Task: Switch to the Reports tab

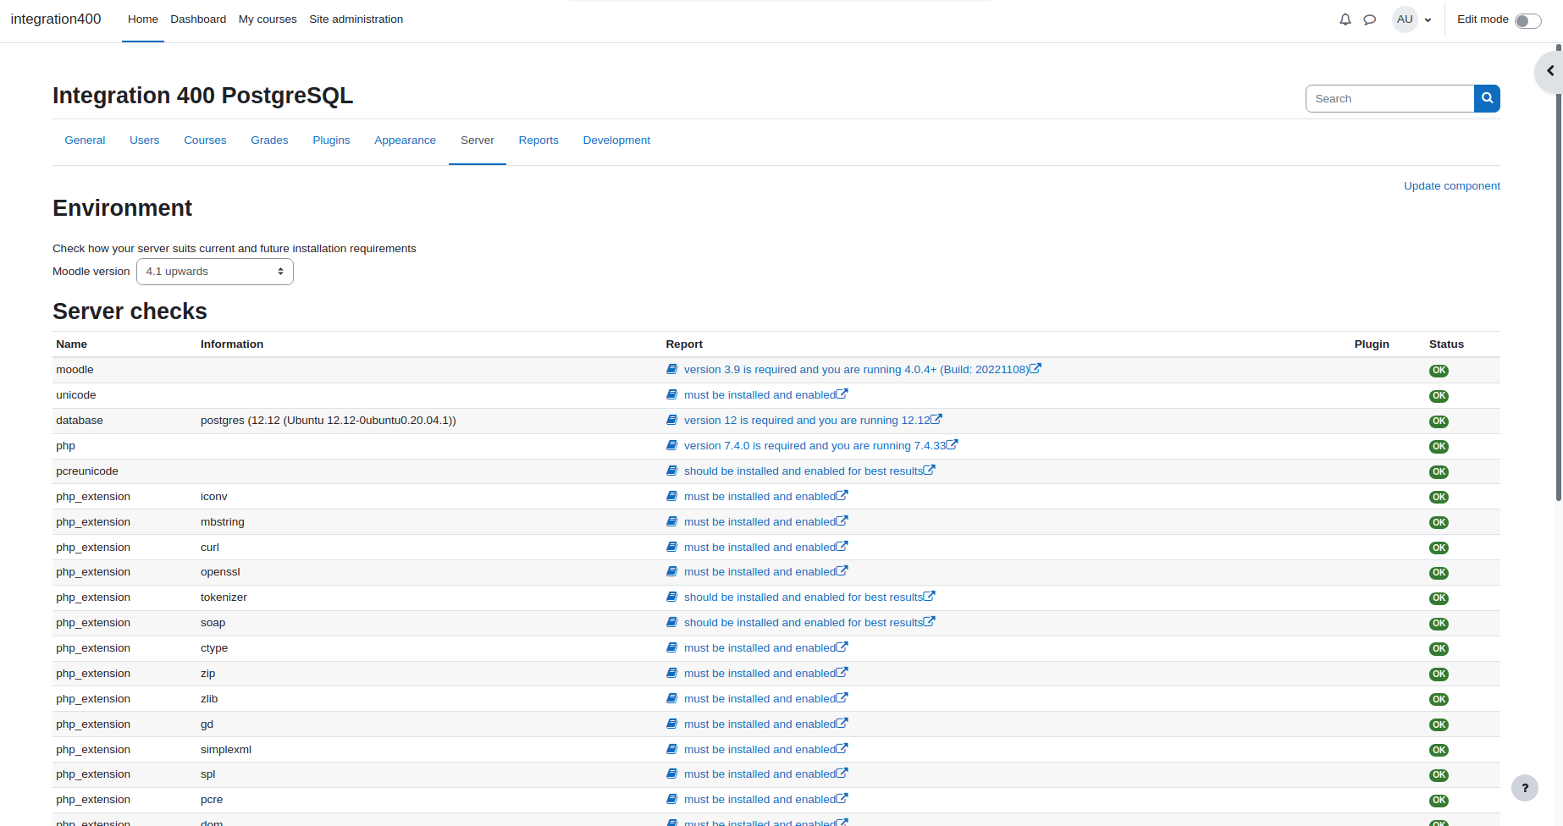Action: 538,140
